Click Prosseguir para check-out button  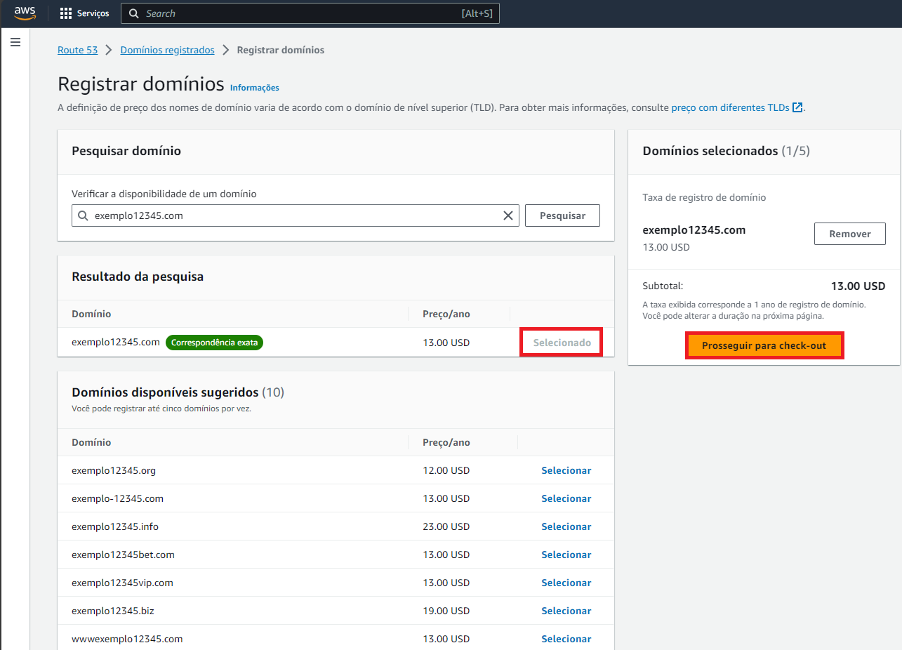point(764,345)
